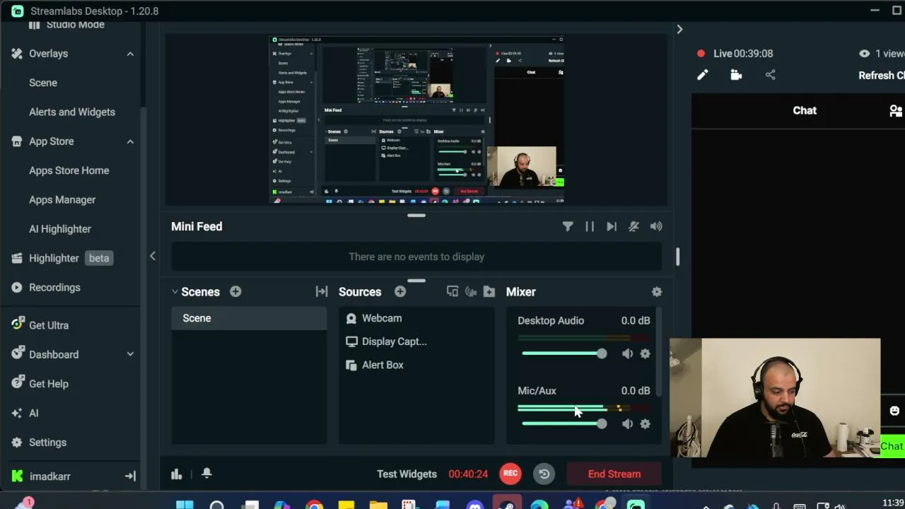Open Mic/Aux settings gear
The image size is (905, 509).
645,423
